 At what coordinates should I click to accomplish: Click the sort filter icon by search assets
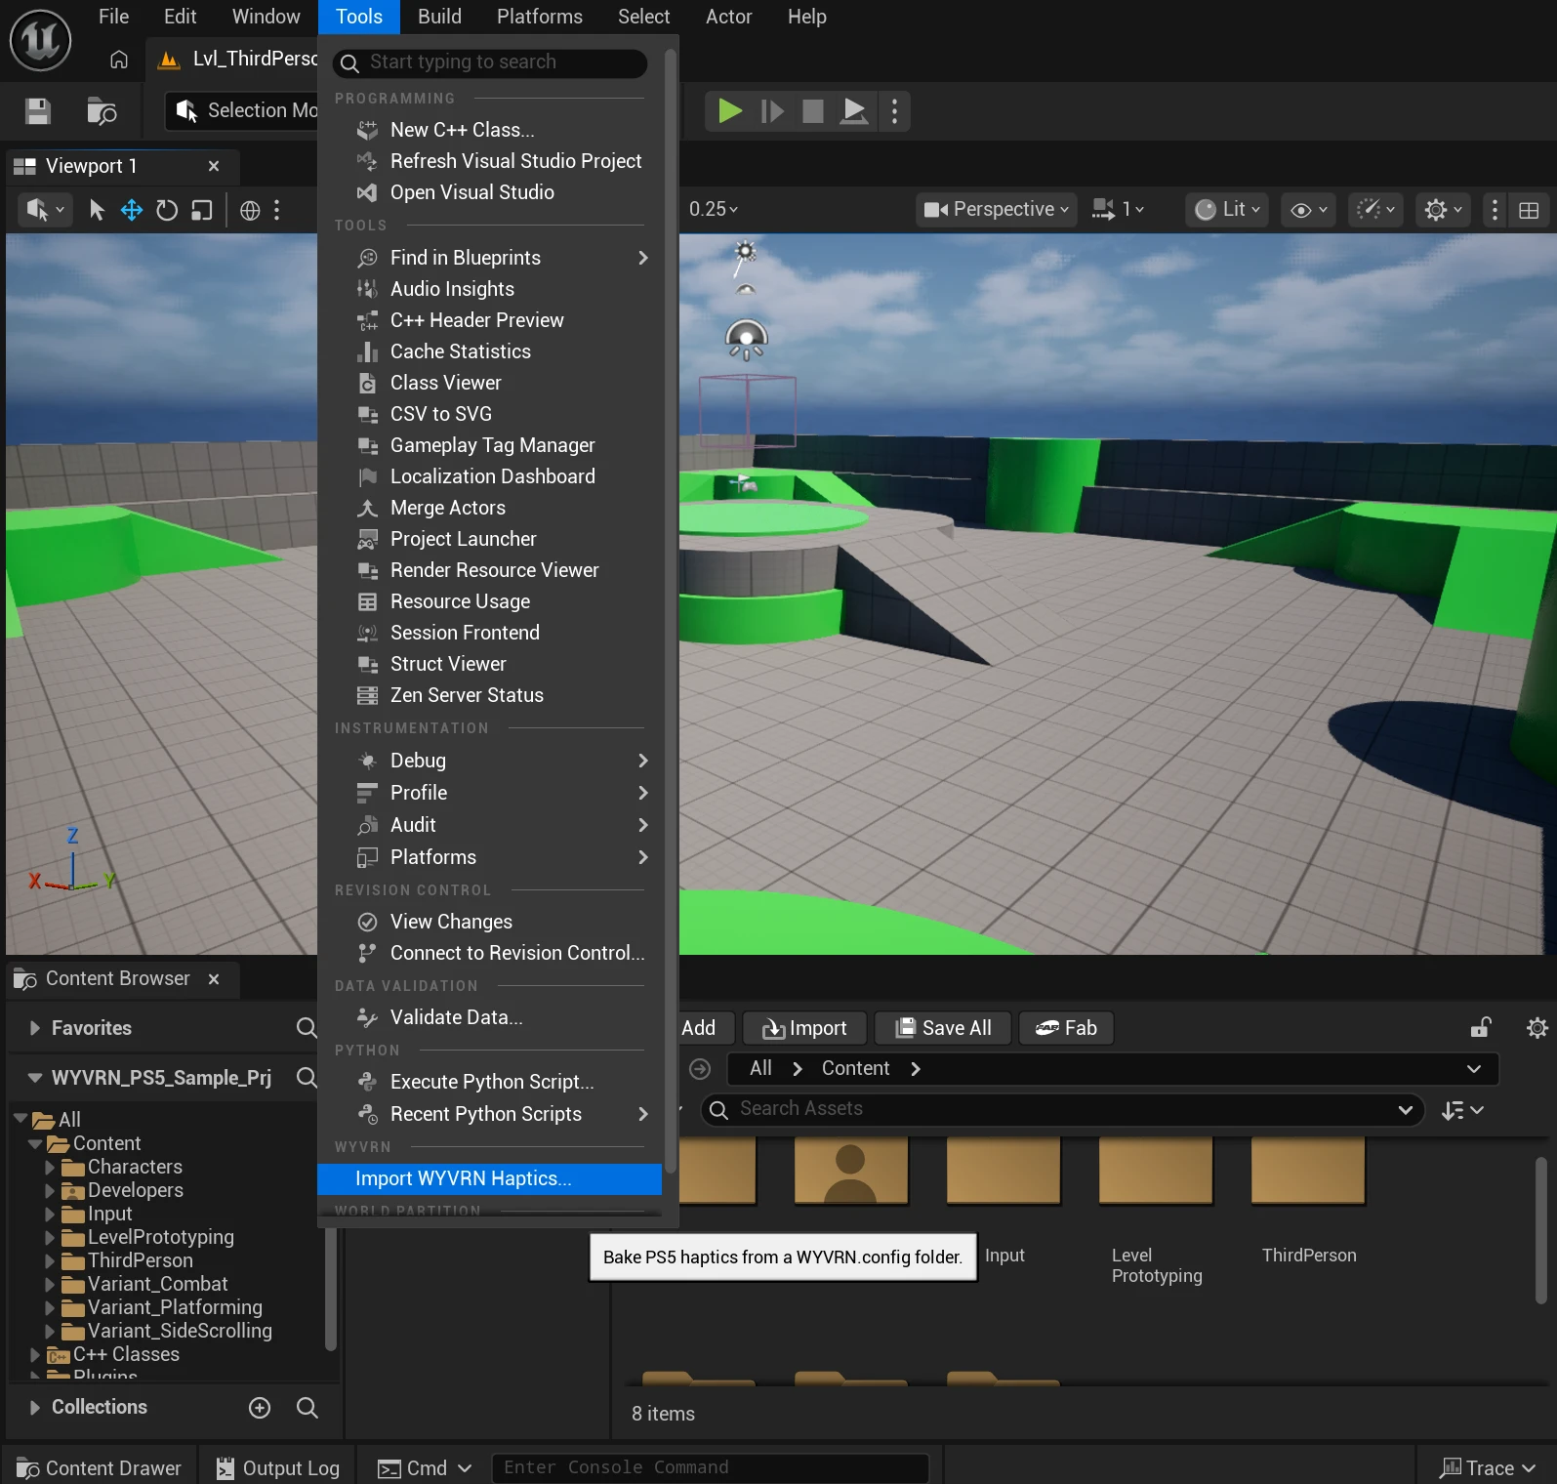1462,1110
